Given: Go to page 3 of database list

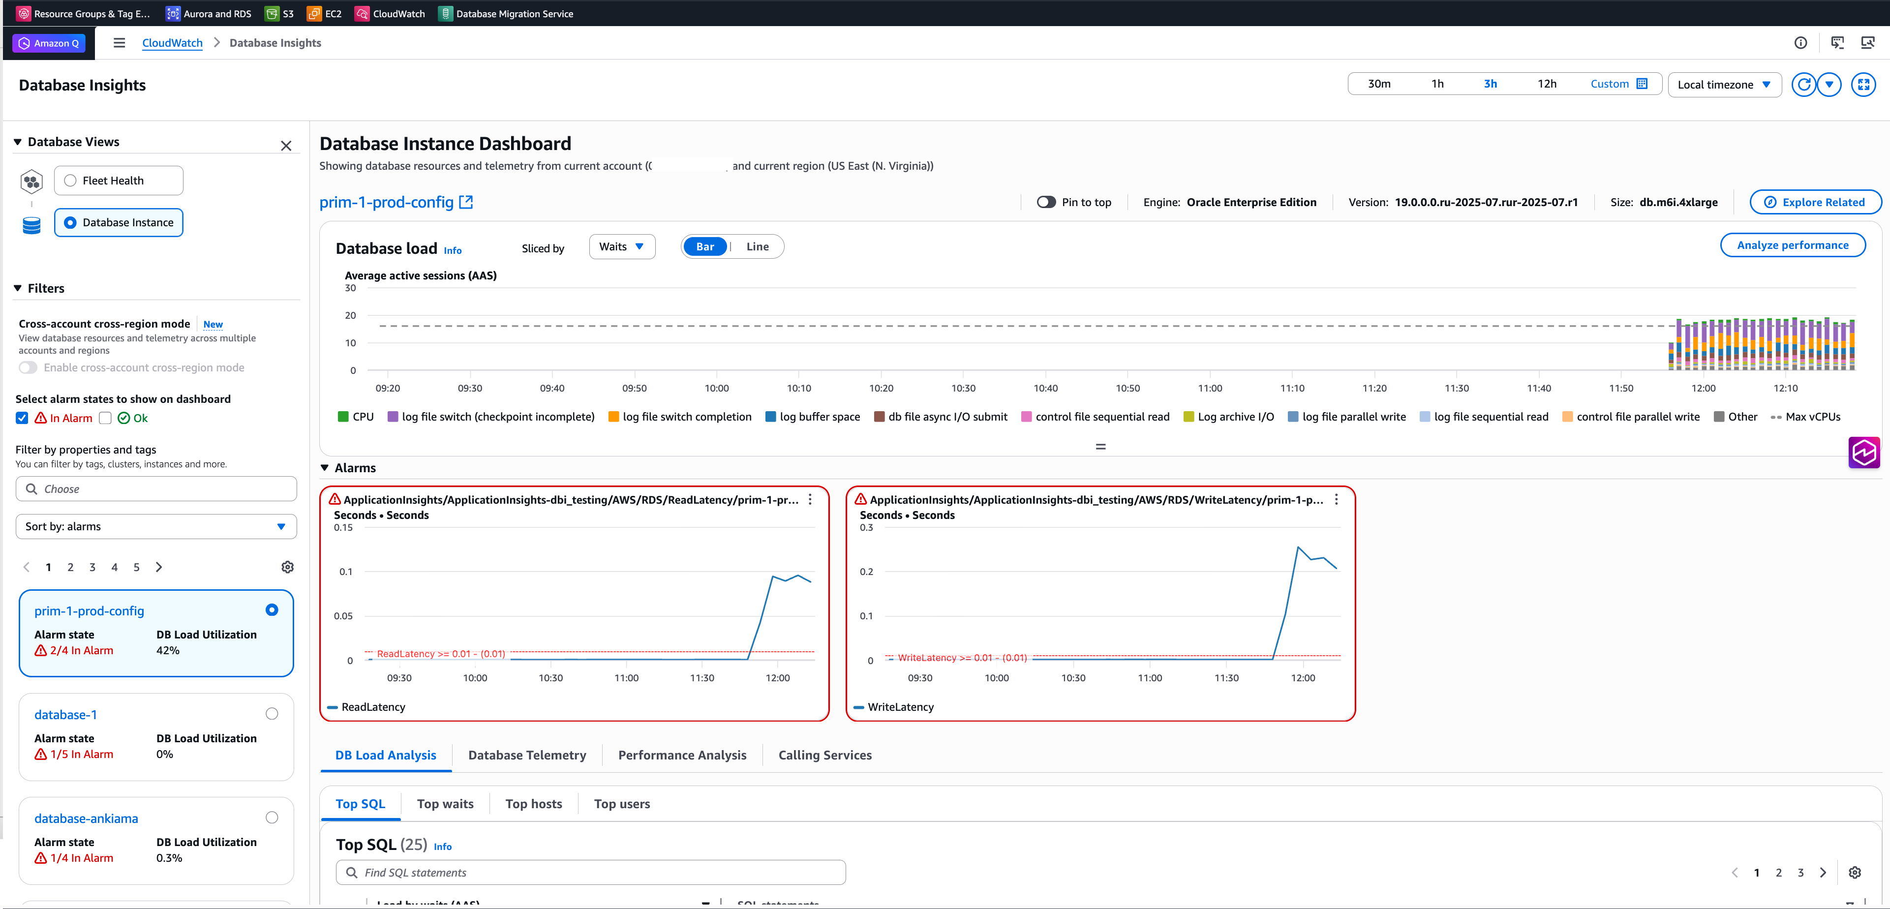Looking at the screenshot, I should click(92, 567).
